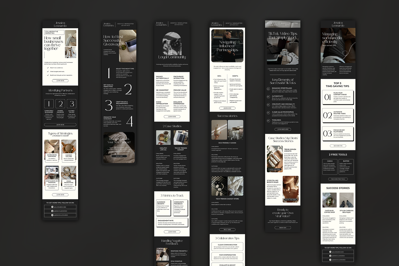The width and height of the screenshot is (399, 266).
Task: Click the Plan Your Content Ahead tip card
Action: [338, 97]
